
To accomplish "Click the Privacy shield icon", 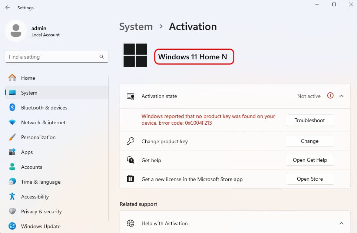I will [12, 211].
